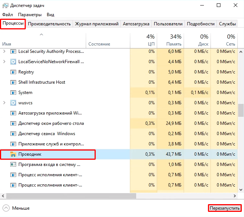244x217 pixels.
Task: Sort by the ЦП column header
Action: tap(144, 40)
